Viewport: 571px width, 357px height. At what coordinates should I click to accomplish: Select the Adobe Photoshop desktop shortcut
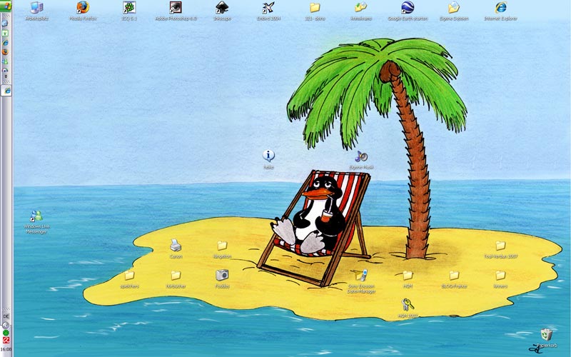(x=176, y=9)
